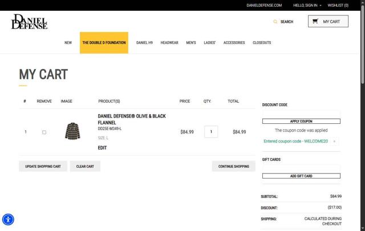Click the Clear Cart button

[x=85, y=167]
